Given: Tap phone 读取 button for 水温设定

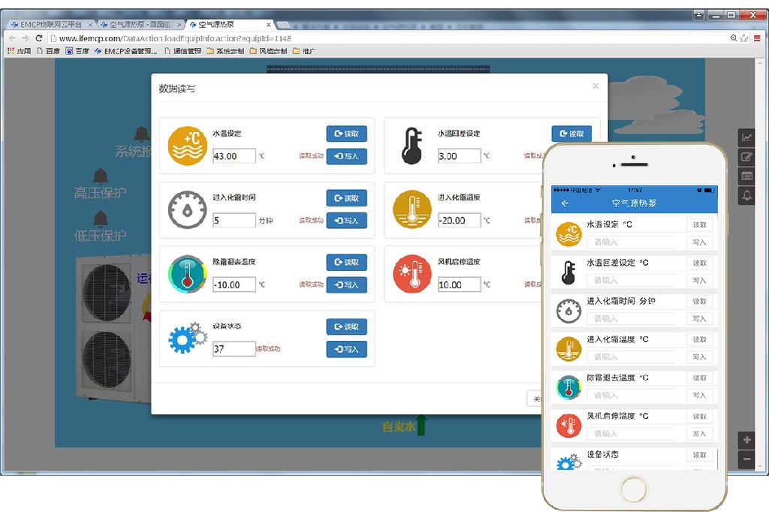Looking at the screenshot, I should click(x=699, y=224).
